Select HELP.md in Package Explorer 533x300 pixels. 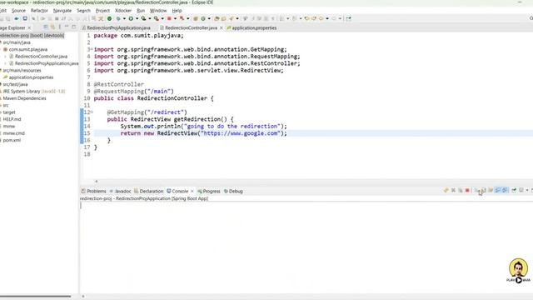[x=12, y=119]
